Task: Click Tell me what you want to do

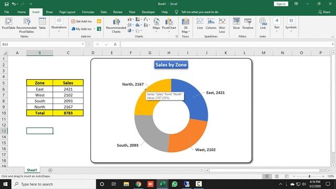Action: [x=199, y=12]
